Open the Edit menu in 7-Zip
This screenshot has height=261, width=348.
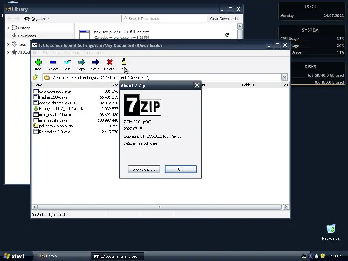46,53
